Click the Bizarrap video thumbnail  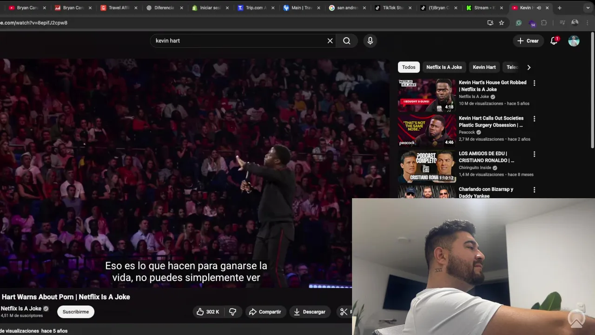point(427,192)
